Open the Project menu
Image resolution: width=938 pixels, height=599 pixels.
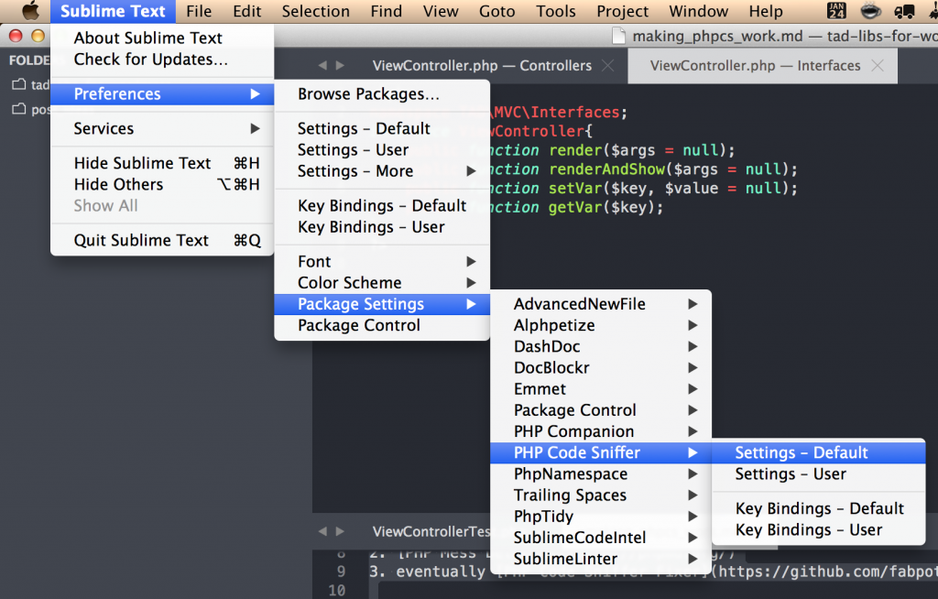pyautogui.click(x=622, y=11)
